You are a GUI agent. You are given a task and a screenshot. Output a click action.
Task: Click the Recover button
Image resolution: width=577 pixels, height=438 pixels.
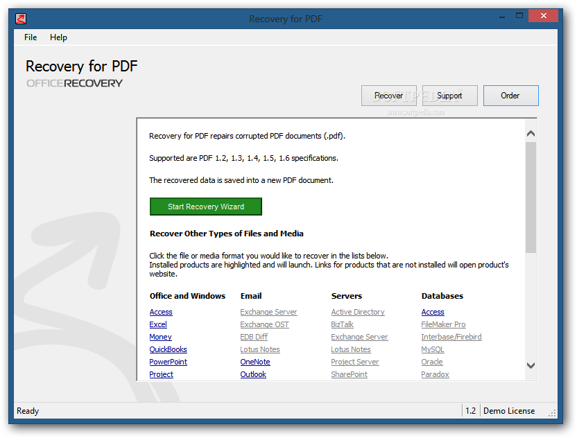click(x=388, y=96)
